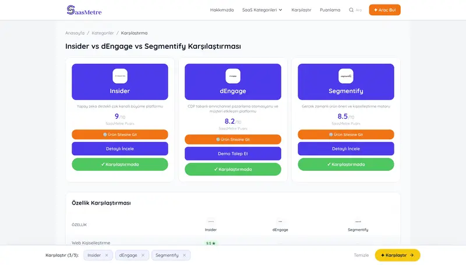This screenshot has height=265, width=466.
Task: Click Temizle to clear comparison
Action: [361, 255]
